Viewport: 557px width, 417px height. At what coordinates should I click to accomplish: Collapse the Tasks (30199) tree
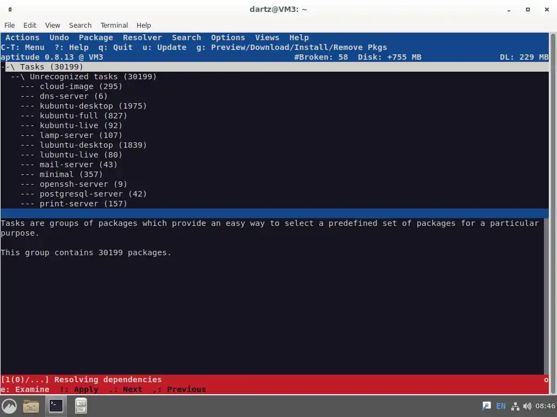click(x=274, y=67)
